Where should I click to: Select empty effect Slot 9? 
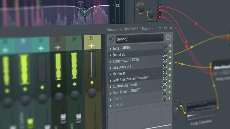(x=118, y=99)
